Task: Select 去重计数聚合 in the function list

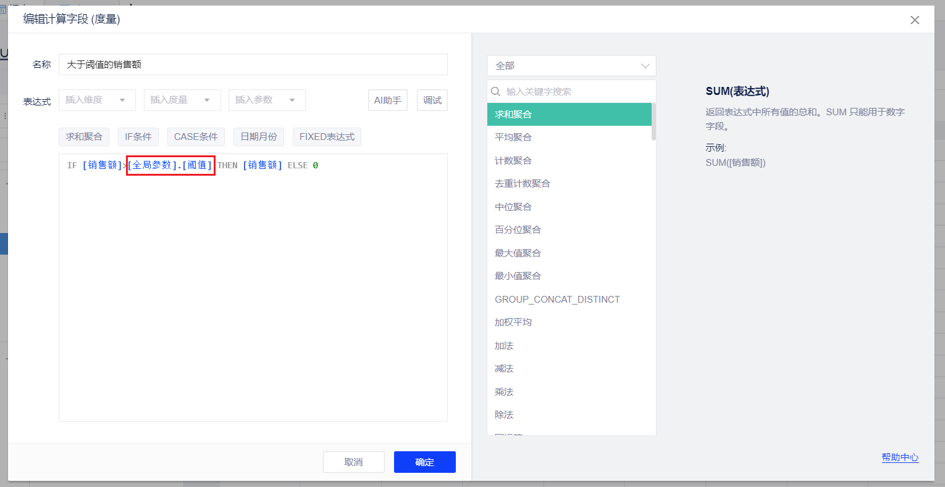Action: pyautogui.click(x=523, y=184)
